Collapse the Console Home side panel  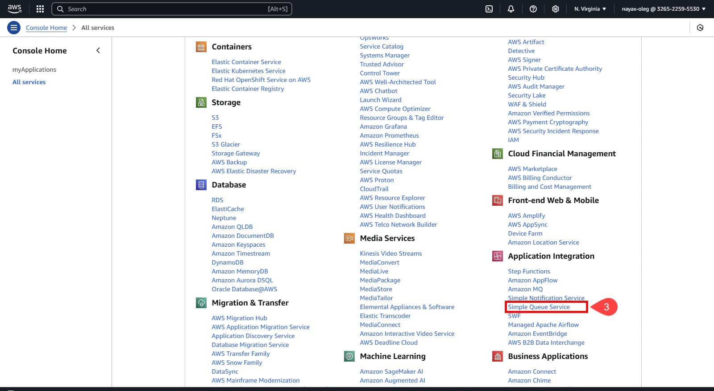(98, 51)
